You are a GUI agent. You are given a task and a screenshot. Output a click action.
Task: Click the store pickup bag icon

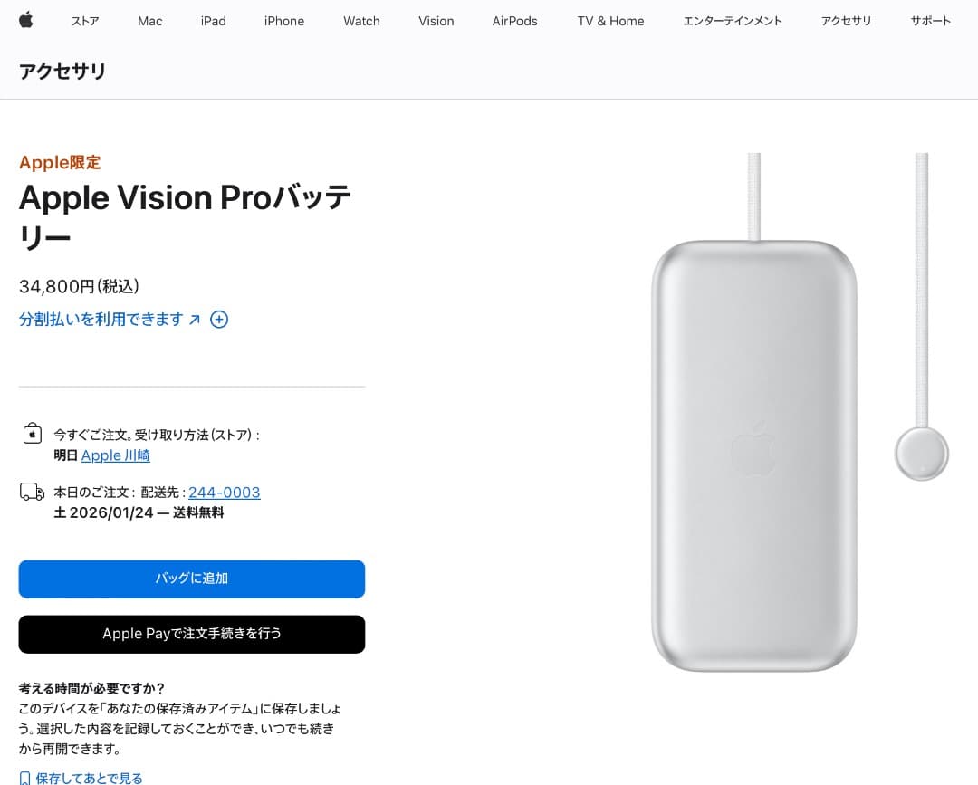tap(32, 434)
